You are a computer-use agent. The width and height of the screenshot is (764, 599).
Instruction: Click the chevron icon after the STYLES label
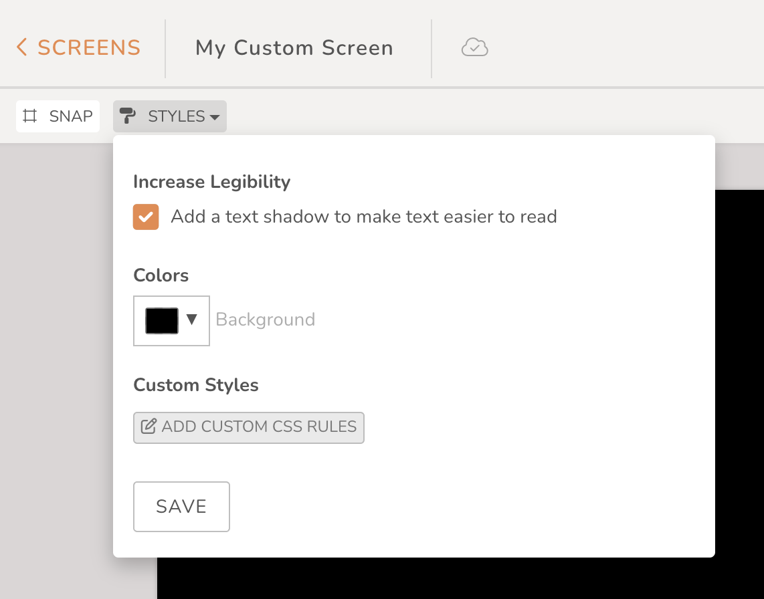tap(215, 117)
